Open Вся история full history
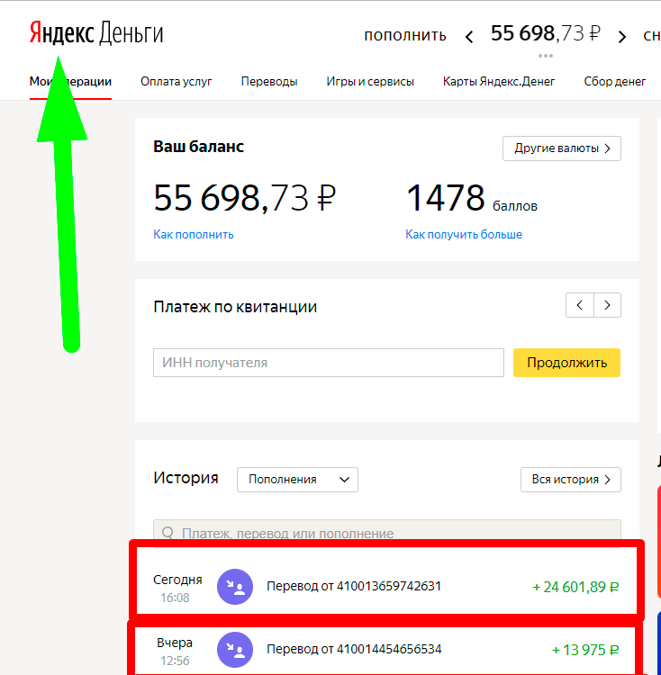 click(x=571, y=480)
